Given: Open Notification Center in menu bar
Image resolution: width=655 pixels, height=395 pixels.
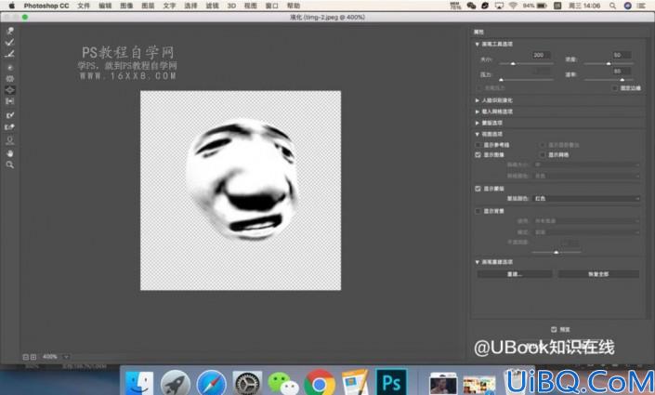Looking at the screenshot, I should 641,6.
